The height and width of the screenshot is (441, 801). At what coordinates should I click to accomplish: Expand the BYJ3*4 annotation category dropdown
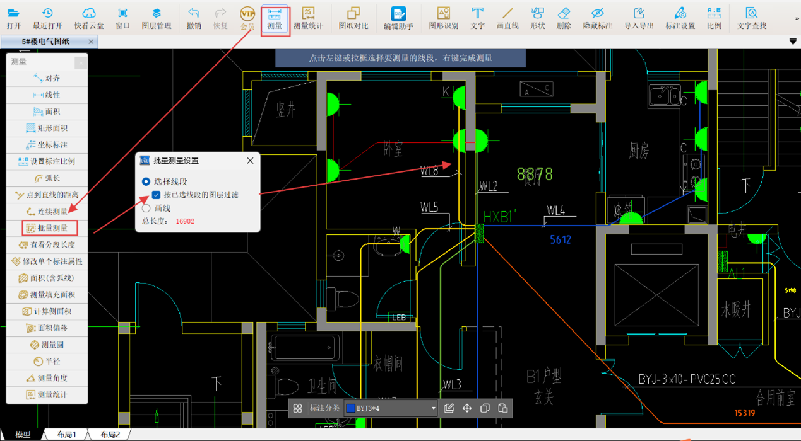tap(433, 408)
